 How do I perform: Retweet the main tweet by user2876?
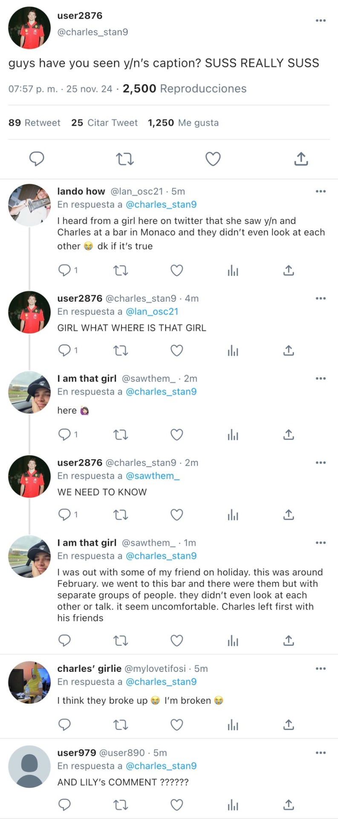pyautogui.click(x=125, y=159)
